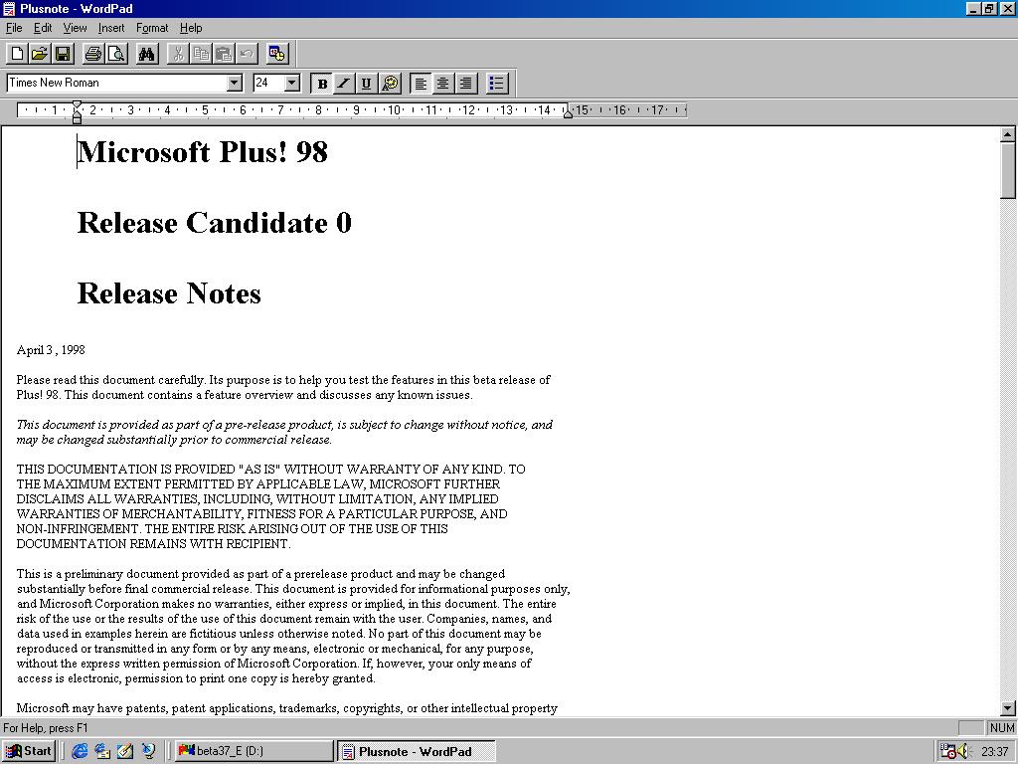Click the volume speaker tray icon
This screenshot has height=764, width=1018.
(x=962, y=752)
